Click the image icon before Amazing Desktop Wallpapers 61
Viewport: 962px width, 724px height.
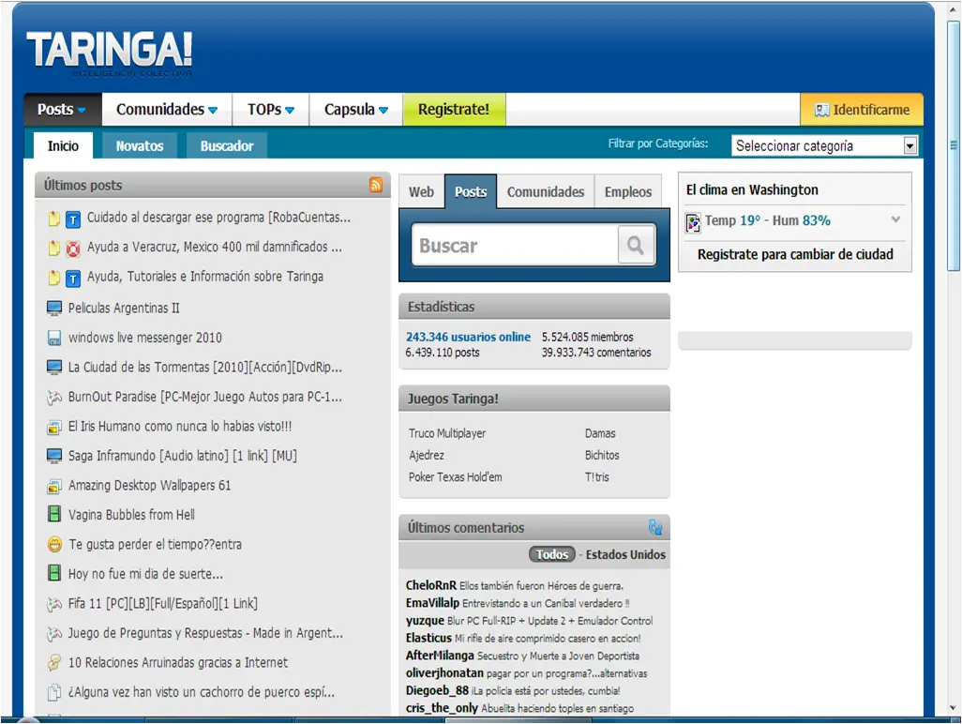point(54,486)
